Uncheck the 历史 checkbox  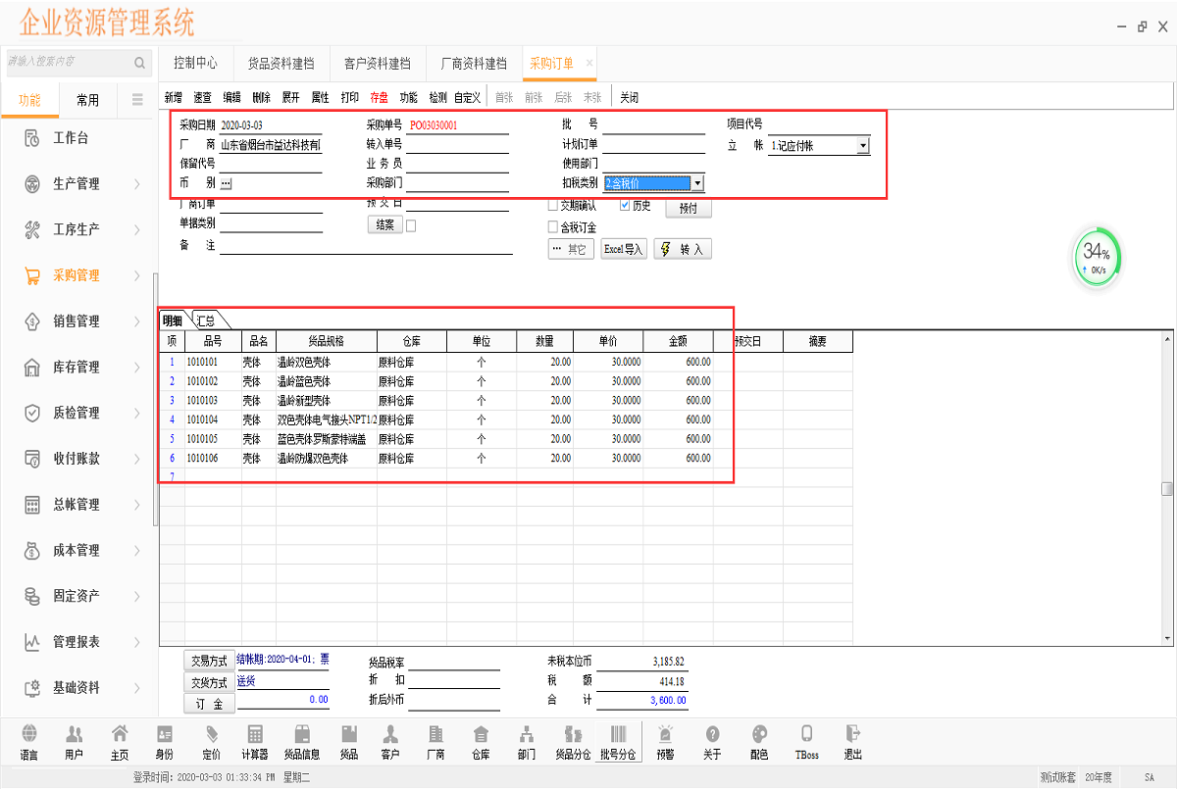pyautogui.click(x=626, y=203)
